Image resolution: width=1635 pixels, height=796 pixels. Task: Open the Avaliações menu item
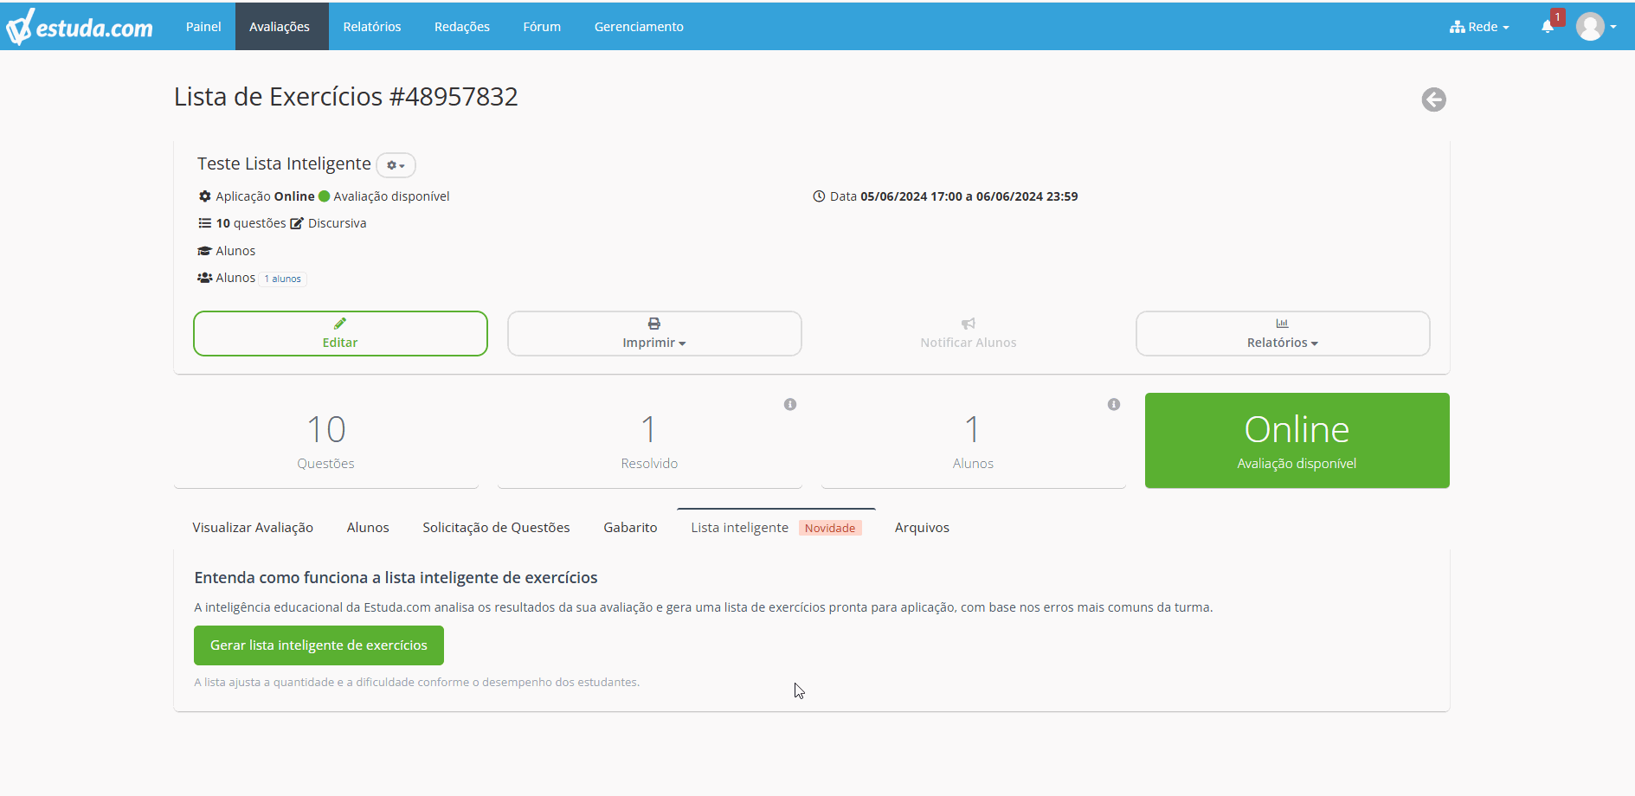[x=280, y=27]
